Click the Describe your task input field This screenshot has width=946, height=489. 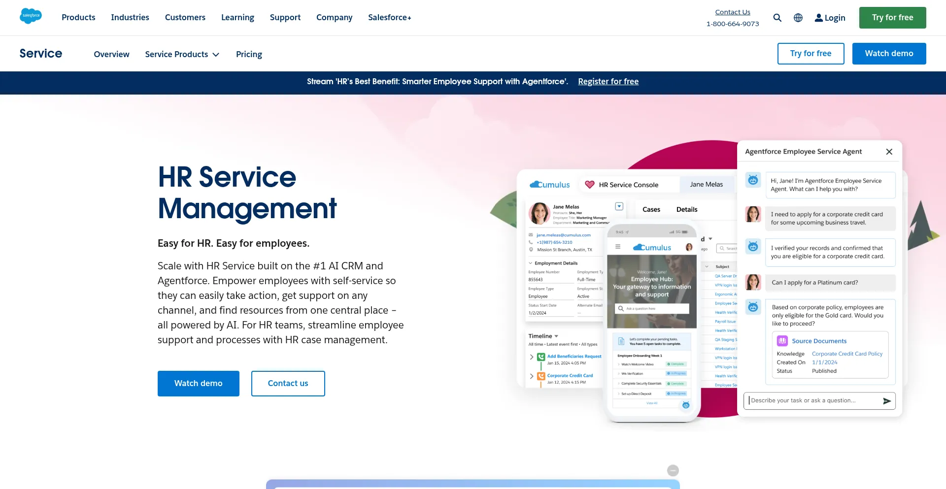click(813, 400)
